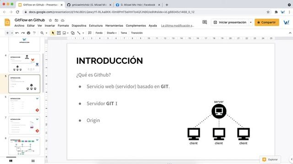Open the last modification history link

(x=178, y=26)
